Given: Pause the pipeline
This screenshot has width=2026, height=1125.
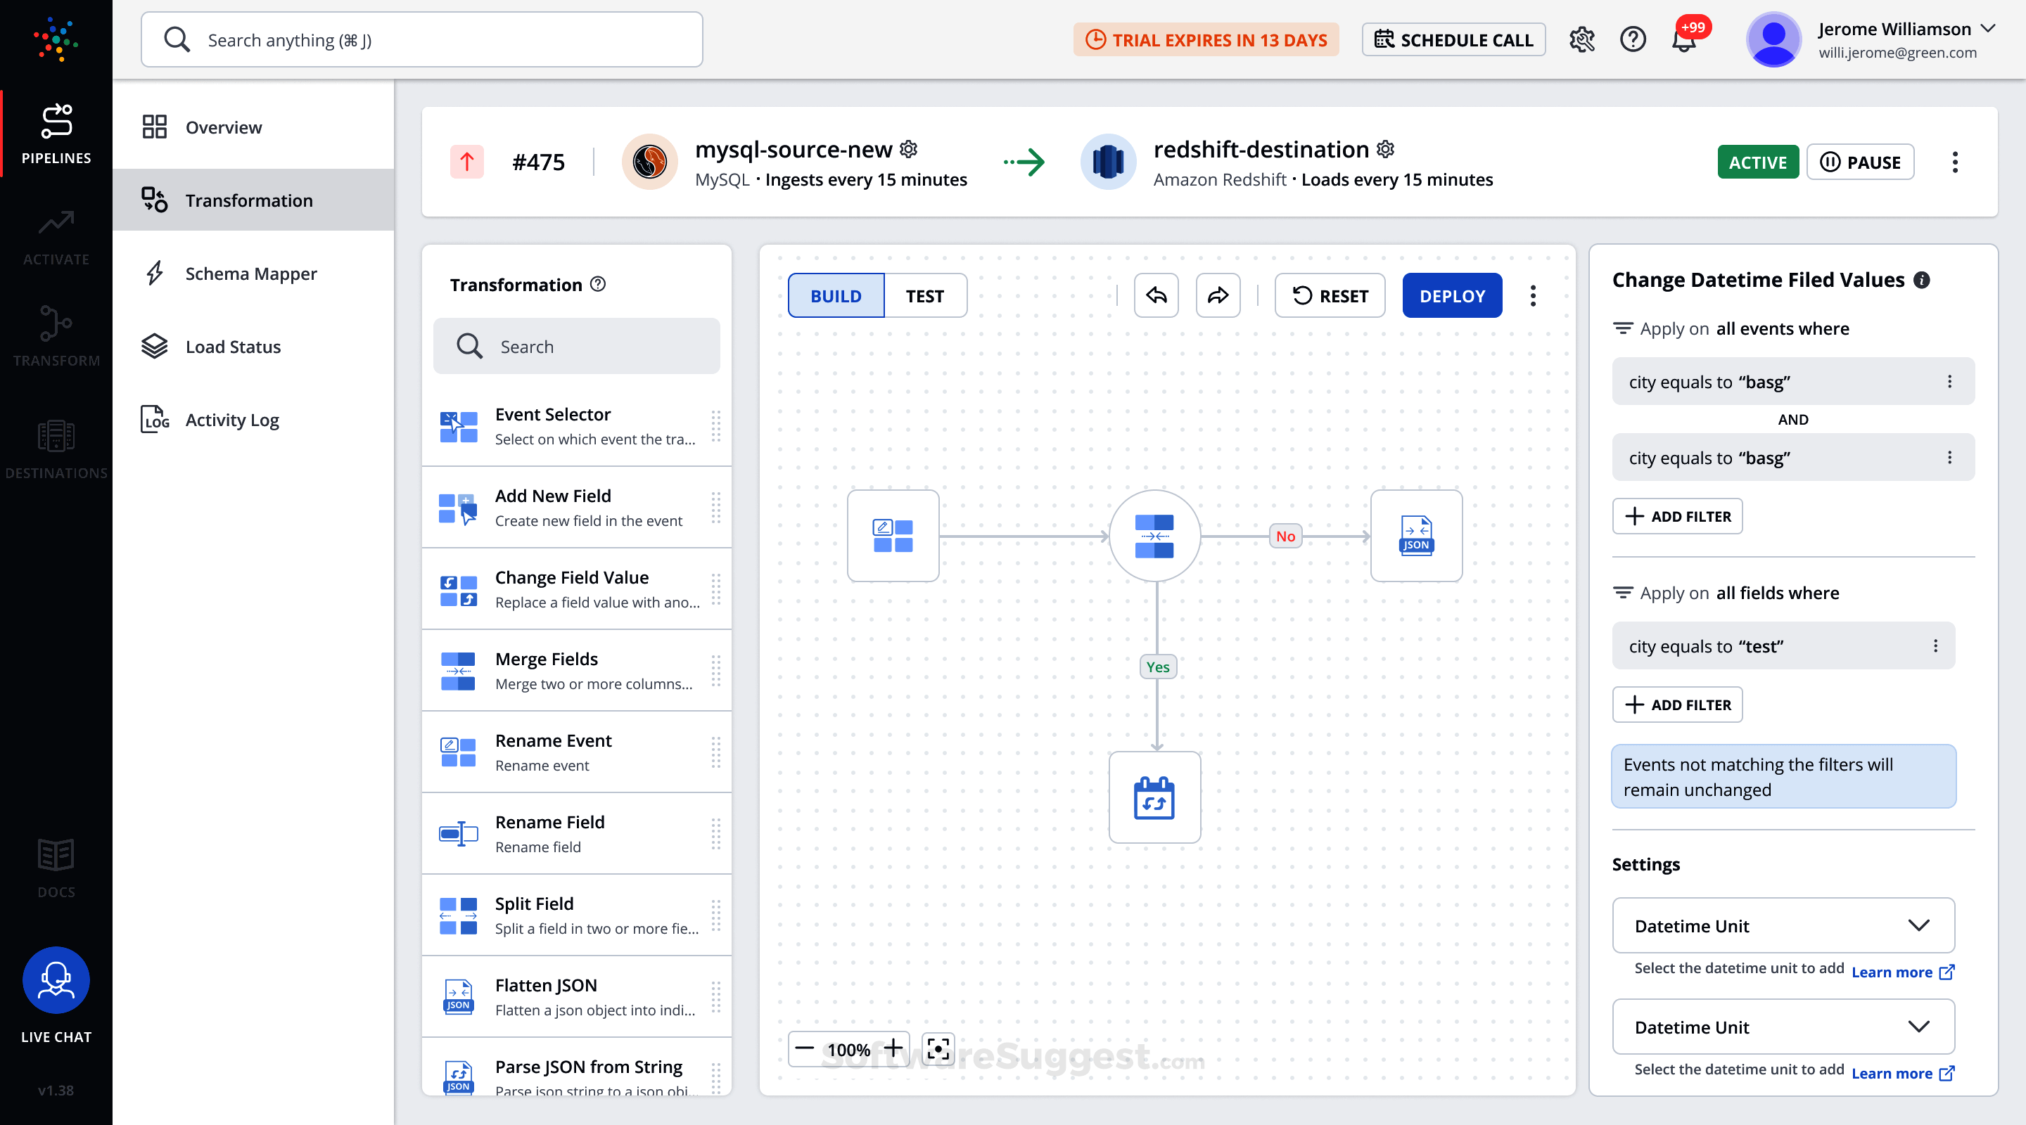Looking at the screenshot, I should [x=1860, y=162].
